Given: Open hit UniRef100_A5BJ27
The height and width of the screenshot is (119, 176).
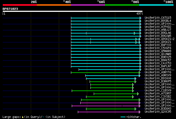Looking at the screenshot, I should point(158,30).
